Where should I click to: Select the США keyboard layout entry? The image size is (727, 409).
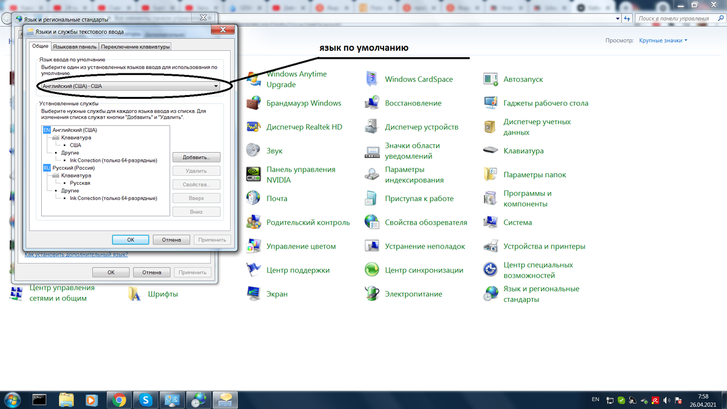click(x=76, y=145)
